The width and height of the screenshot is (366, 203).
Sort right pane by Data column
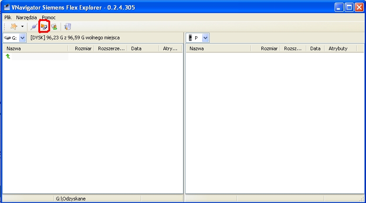pyautogui.click(x=315, y=48)
